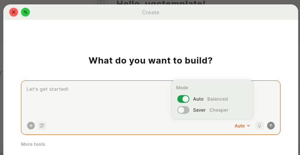Click the "What do you want to build?" heading
Image resolution: width=300 pixels, height=155 pixels.
tap(151, 61)
